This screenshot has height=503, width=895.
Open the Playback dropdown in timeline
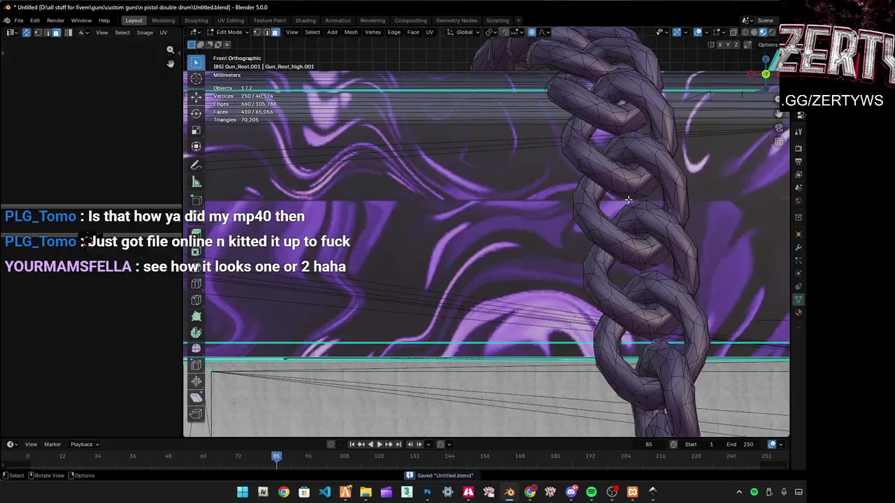pyautogui.click(x=85, y=444)
